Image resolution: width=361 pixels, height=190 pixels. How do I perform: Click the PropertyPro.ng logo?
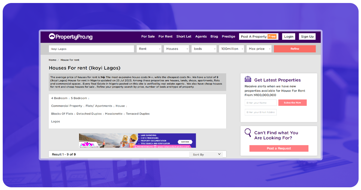pos(71,37)
